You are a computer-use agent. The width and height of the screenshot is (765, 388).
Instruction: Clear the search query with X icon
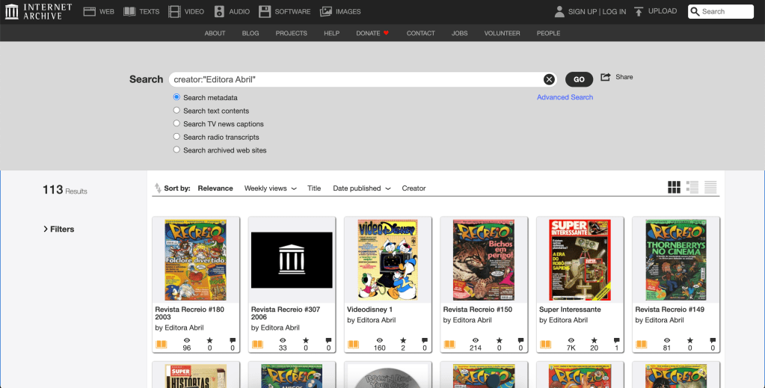(x=549, y=79)
